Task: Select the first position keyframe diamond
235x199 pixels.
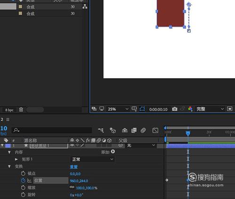Action: pyautogui.click(x=167, y=180)
